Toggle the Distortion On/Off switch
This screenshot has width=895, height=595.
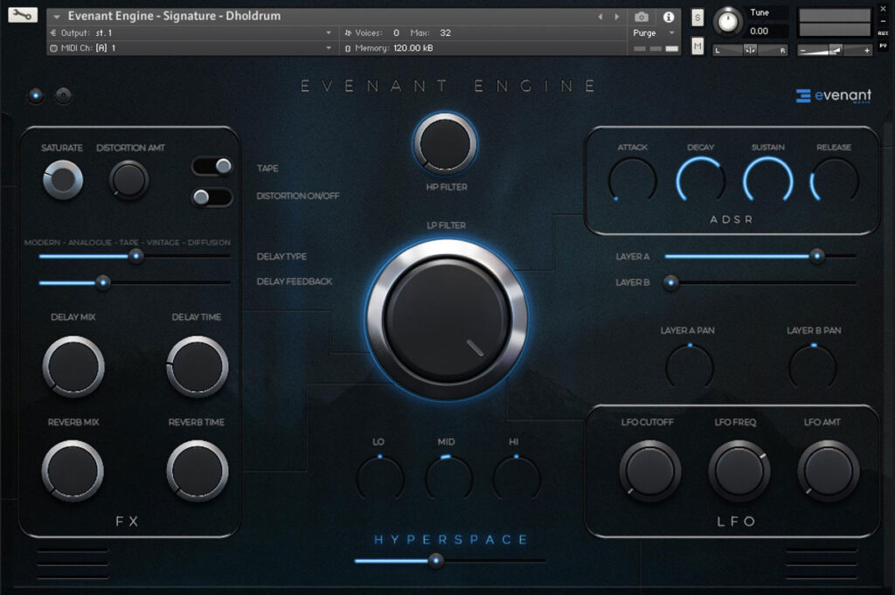213,197
